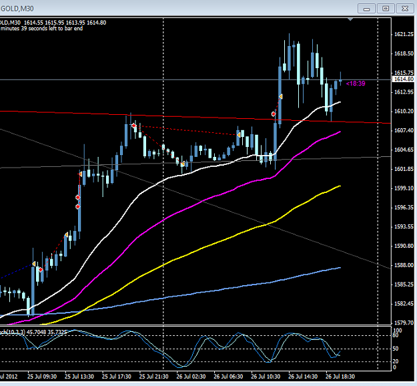Click the 1601.85 price axis label

404,169
